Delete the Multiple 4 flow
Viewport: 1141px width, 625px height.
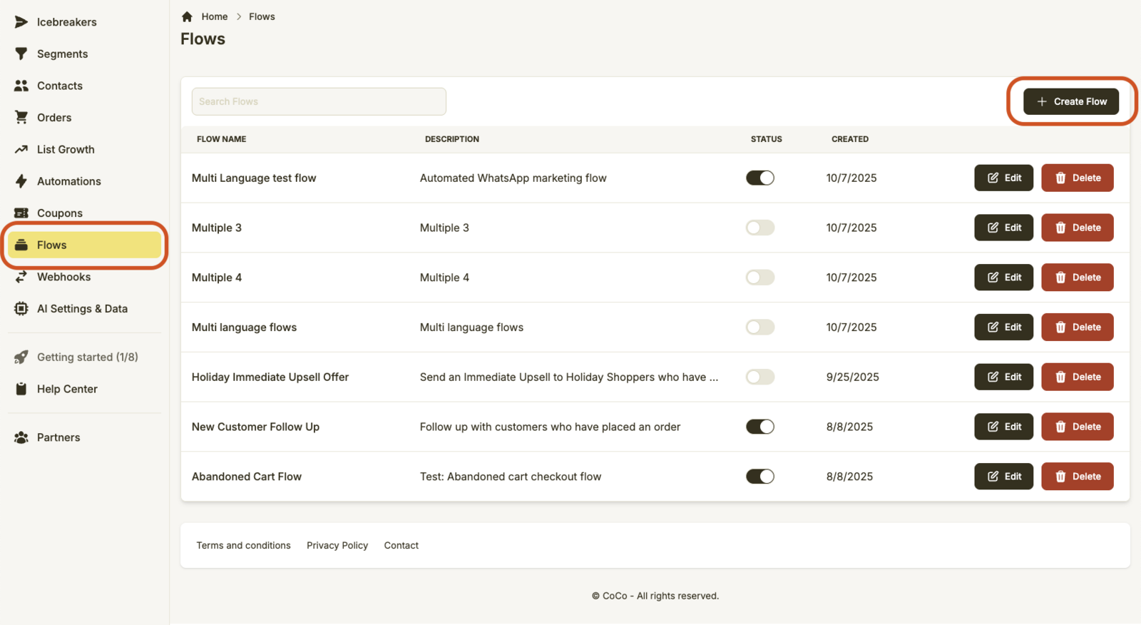[x=1077, y=278]
